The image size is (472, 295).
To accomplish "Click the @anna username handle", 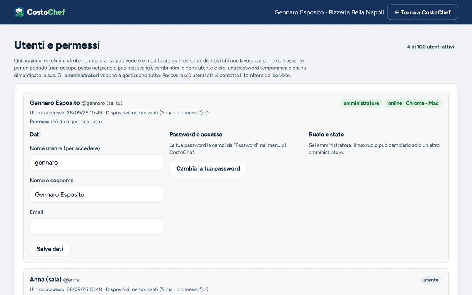I will [71, 280].
